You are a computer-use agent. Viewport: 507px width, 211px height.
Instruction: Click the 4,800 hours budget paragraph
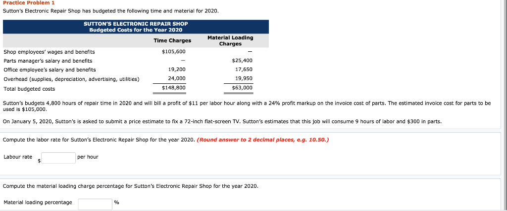247,106
